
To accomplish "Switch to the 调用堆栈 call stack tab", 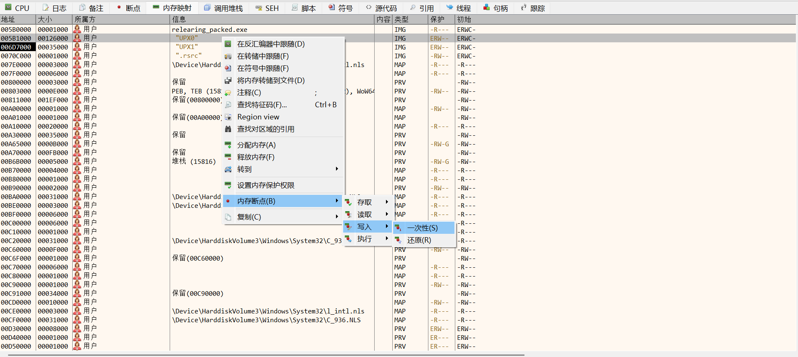I will click(223, 8).
